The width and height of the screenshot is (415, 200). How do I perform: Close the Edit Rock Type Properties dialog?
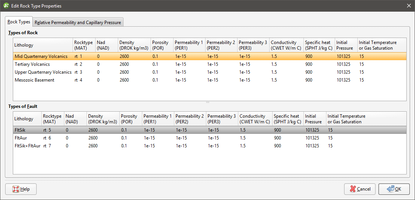coord(409,6)
